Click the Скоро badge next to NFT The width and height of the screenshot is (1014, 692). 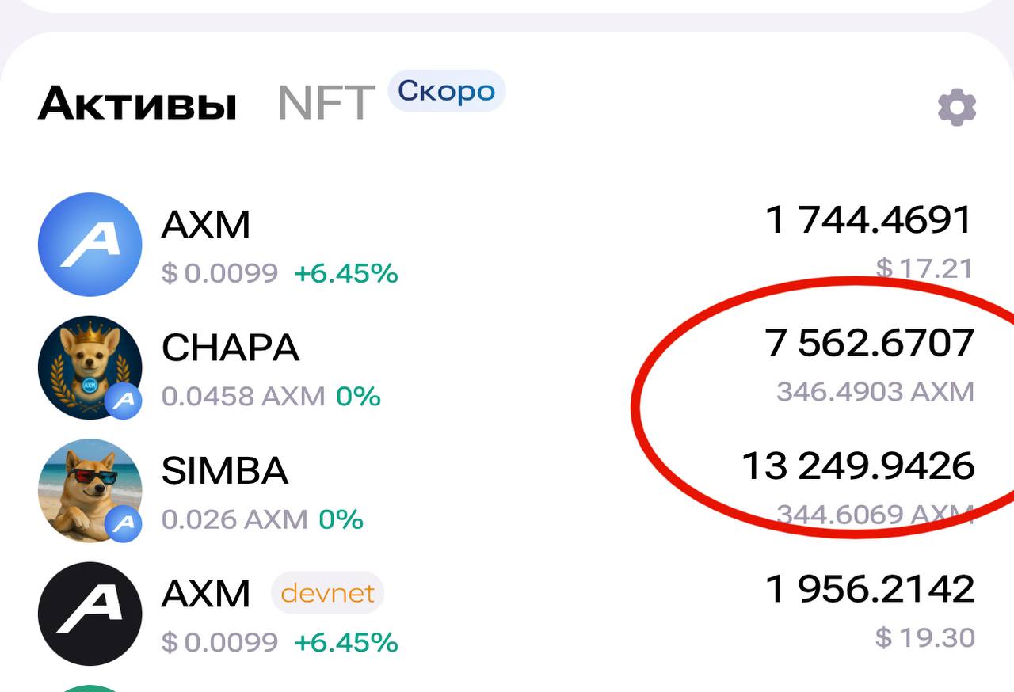tap(447, 91)
